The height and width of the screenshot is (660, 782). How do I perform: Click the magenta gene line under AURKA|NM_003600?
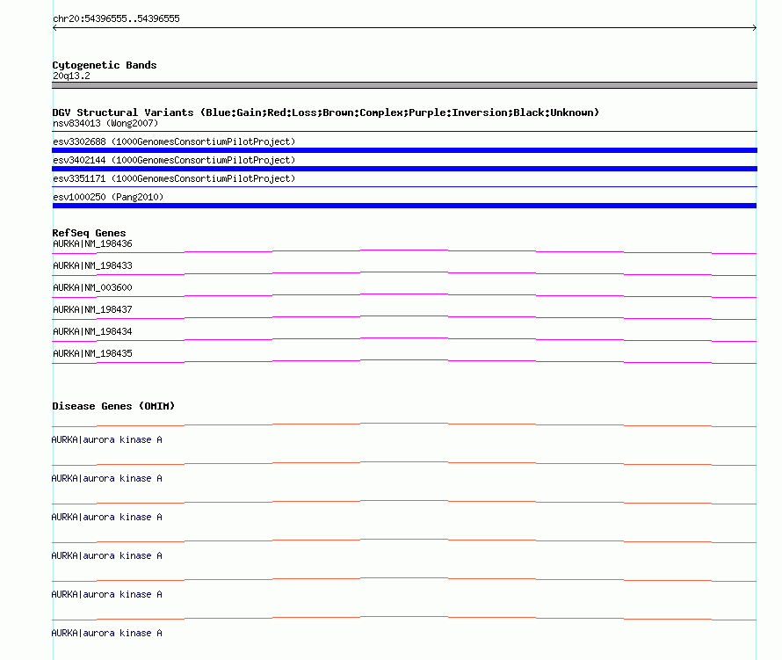point(404,295)
